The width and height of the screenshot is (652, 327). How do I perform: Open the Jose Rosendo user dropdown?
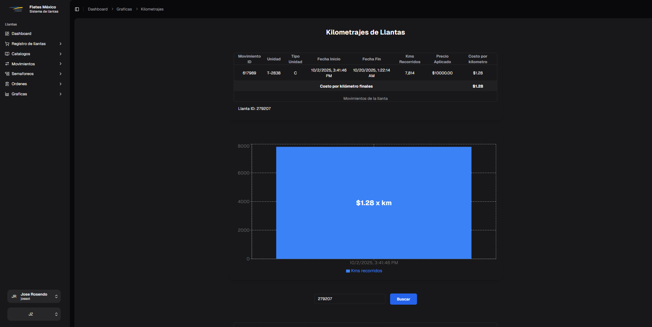pyautogui.click(x=34, y=296)
